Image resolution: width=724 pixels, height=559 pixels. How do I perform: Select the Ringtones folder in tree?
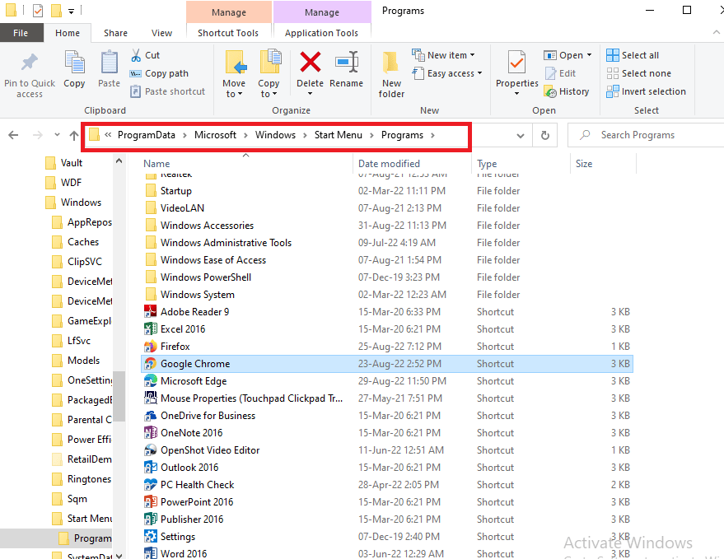coord(82,478)
